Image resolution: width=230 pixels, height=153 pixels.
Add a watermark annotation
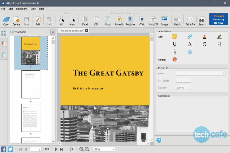click(190, 52)
